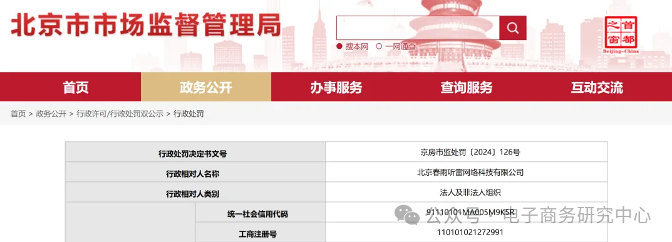
Task: Select the 京房市监处罚〔2024〕126号 document number
Action: 470,152
